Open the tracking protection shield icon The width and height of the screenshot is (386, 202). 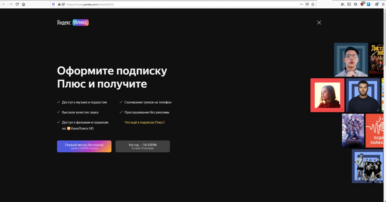coord(54,4)
